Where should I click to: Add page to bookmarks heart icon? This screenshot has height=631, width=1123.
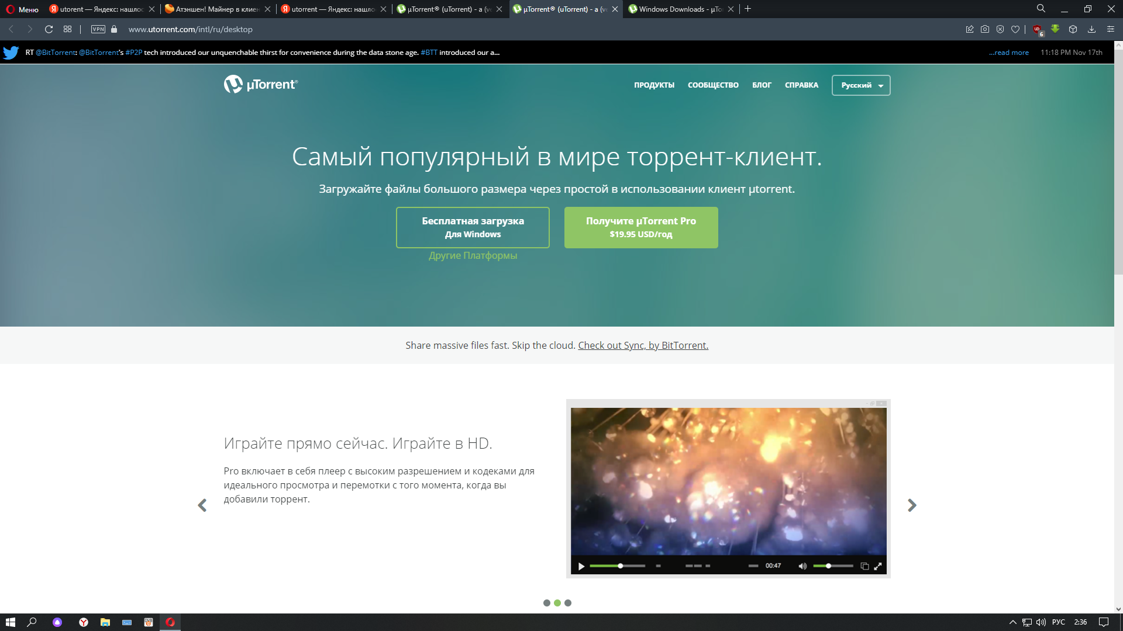pyautogui.click(x=1015, y=29)
